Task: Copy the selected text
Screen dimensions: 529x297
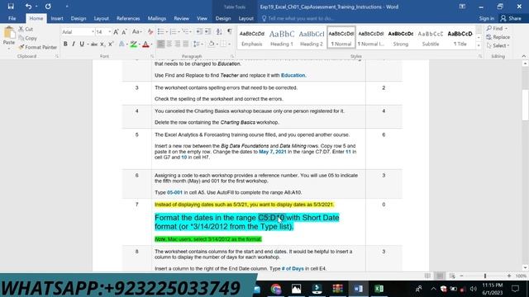Action: pos(27,38)
